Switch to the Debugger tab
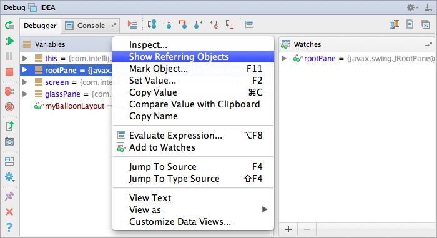Screen dimensions: 437x238 click(40, 26)
